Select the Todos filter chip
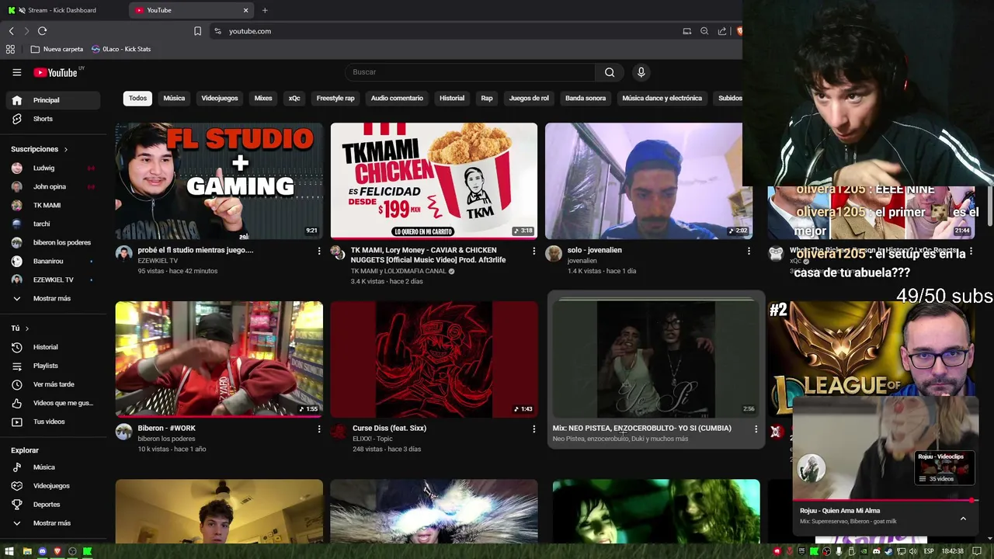994x559 pixels. click(x=137, y=99)
